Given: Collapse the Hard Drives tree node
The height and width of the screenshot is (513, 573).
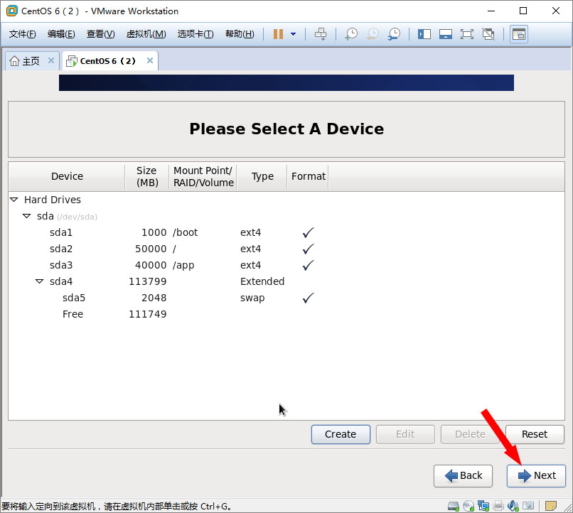Looking at the screenshot, I should [14, 200].
